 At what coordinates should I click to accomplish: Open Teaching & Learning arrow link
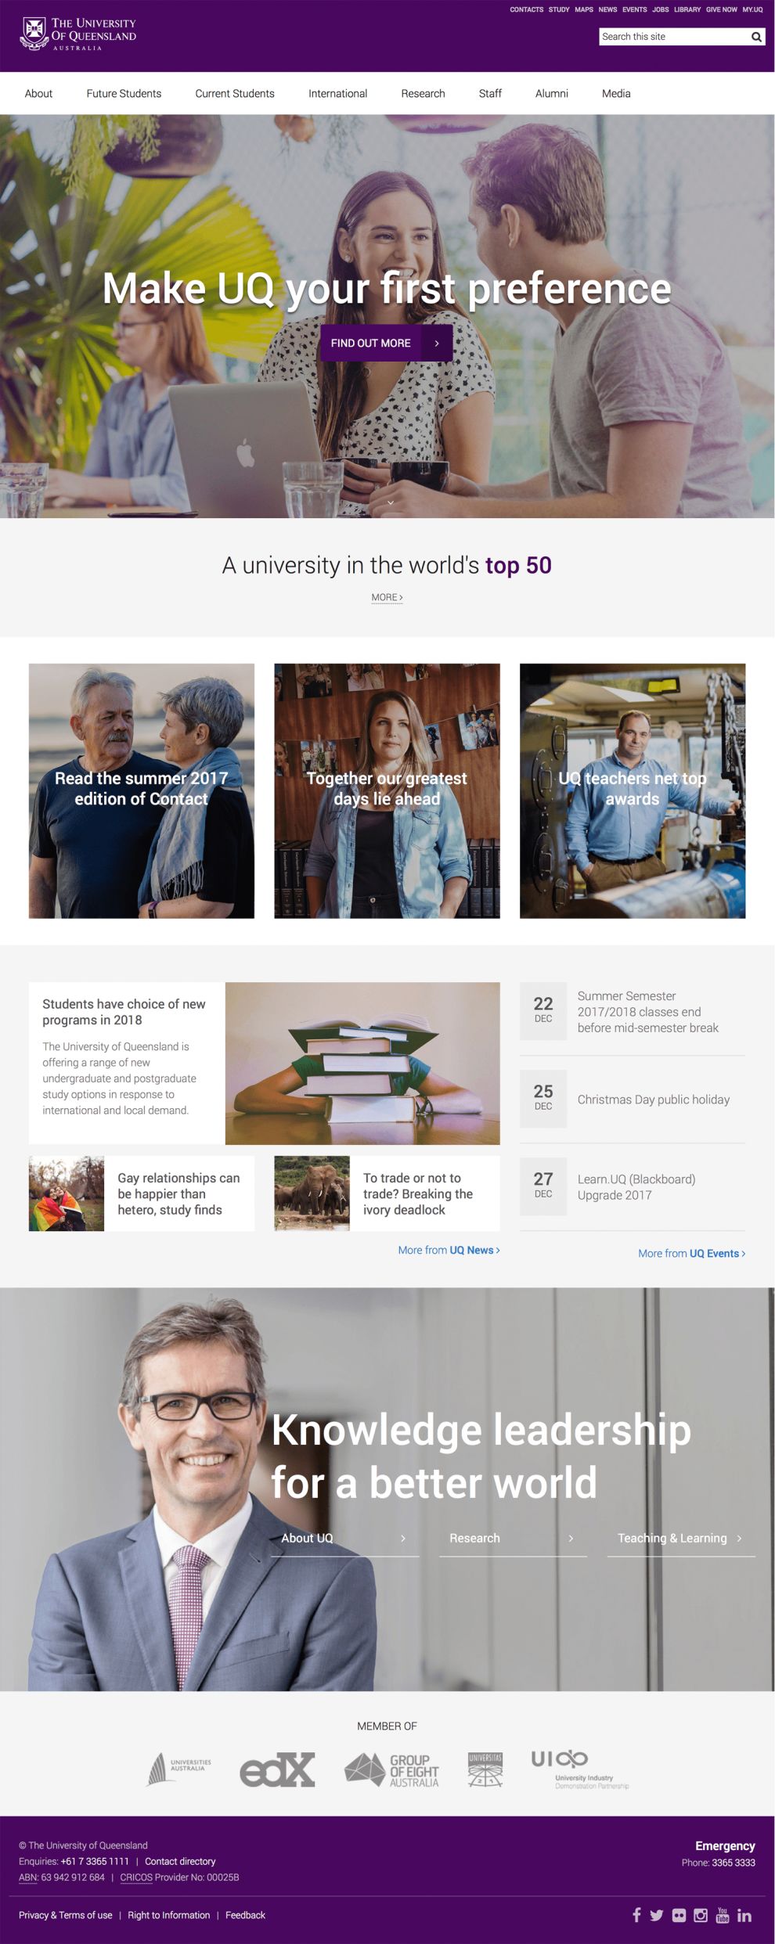click(681, 1538)
